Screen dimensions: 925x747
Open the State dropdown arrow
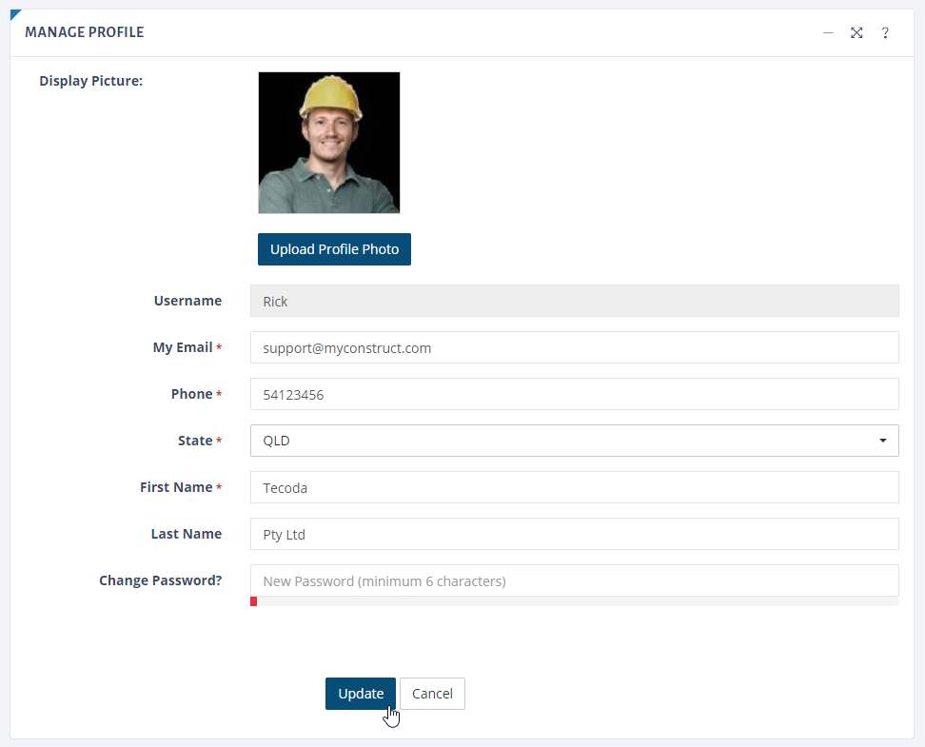tap(882, 441)
